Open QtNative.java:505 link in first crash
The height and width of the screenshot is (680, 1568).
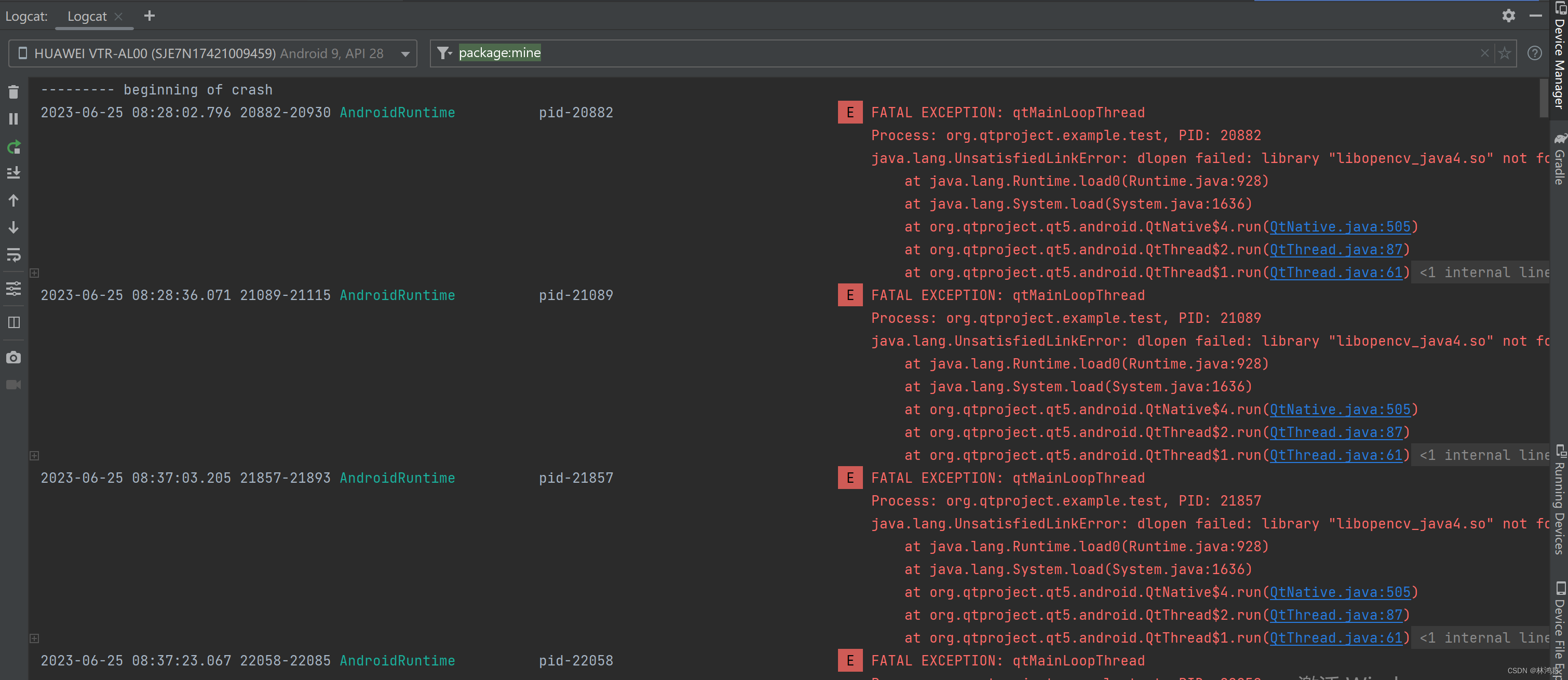pos(1340,226)
